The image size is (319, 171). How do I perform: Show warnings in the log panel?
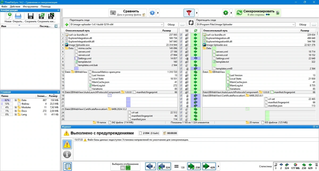[67, 144]
